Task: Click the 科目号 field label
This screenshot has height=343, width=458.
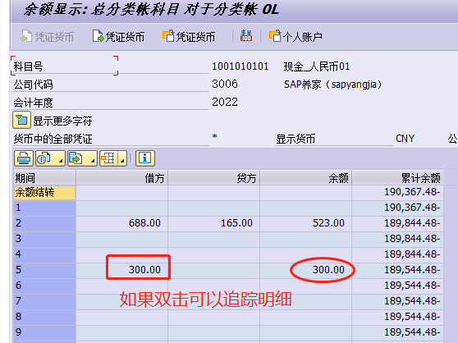Action: (x=29, y=66)
